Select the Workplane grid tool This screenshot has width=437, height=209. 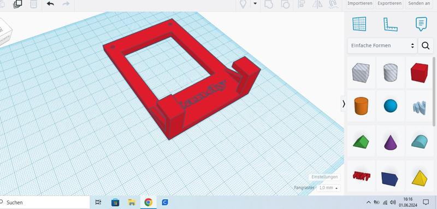click(x=359, y=24)
